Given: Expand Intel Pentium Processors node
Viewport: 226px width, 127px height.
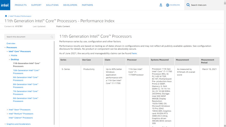Looking at the screenshot, I should click(7, 114).
